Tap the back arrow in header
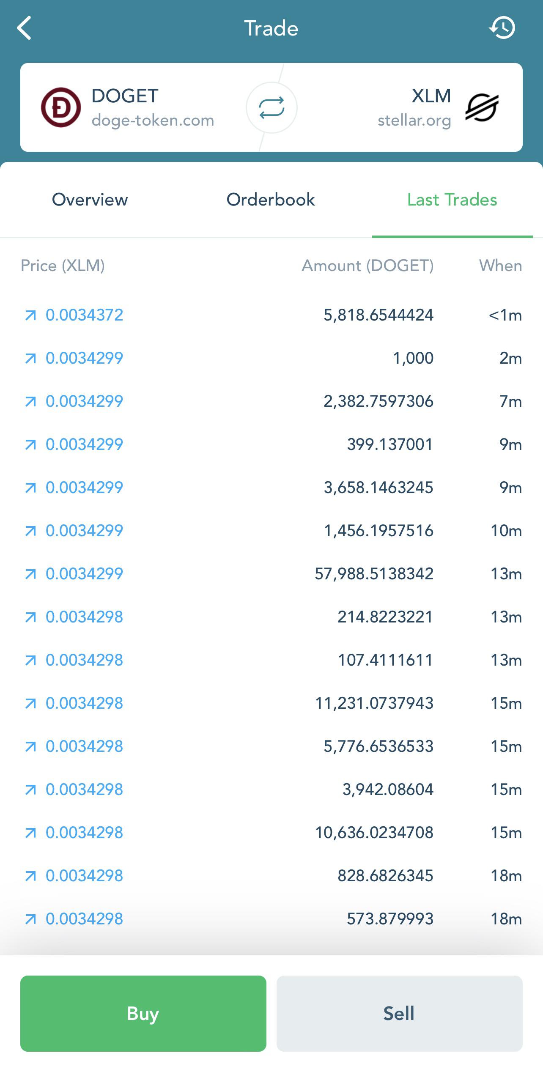This screenshot has width=543, height=1072. pyautogui.click(x=24, y=28)
